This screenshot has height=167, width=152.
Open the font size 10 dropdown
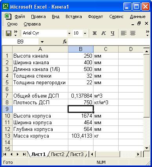pos(85,33)
